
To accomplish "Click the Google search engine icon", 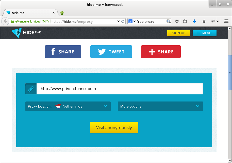I will tap(130, 22).
